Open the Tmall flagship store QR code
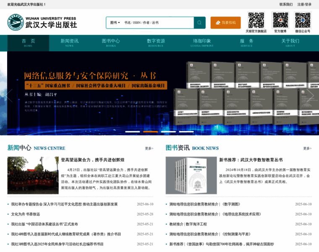This screenshot has height=252, width=319. (256, 20)
